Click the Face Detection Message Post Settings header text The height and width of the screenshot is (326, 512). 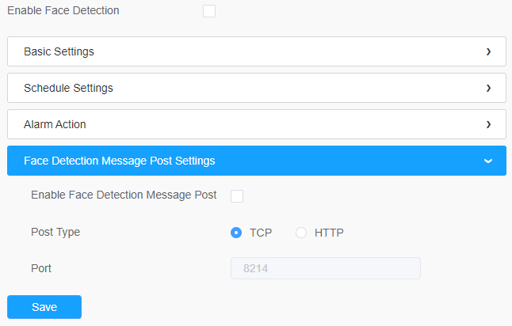(x=119, y=161)
